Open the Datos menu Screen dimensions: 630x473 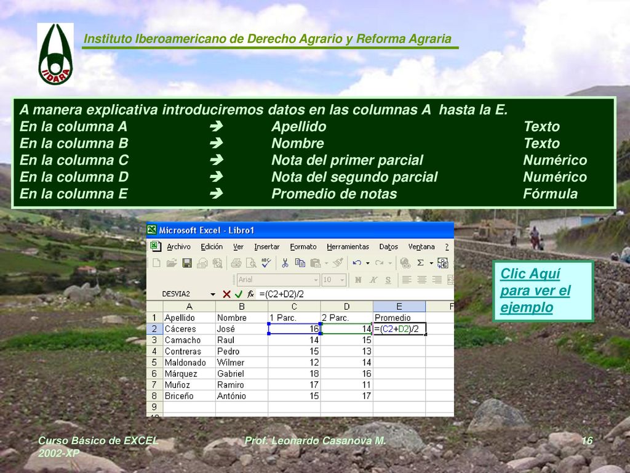389,246
